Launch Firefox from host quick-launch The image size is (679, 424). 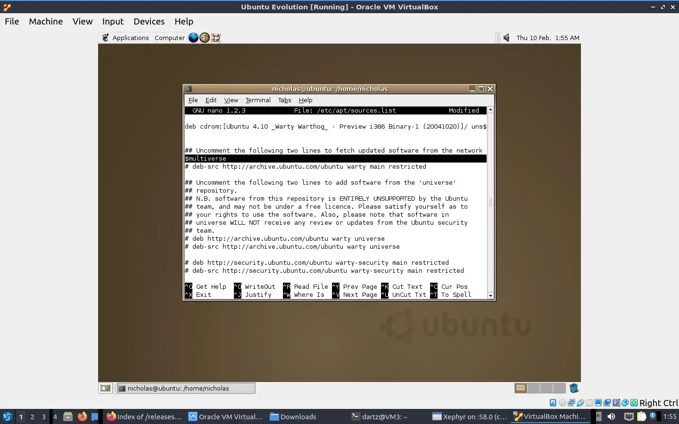82,416
